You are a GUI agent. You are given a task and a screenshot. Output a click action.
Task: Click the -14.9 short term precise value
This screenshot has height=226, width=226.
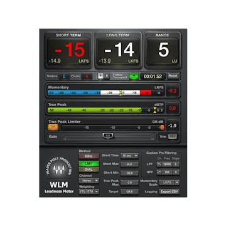pyautogui.click(x=55, y=61)
